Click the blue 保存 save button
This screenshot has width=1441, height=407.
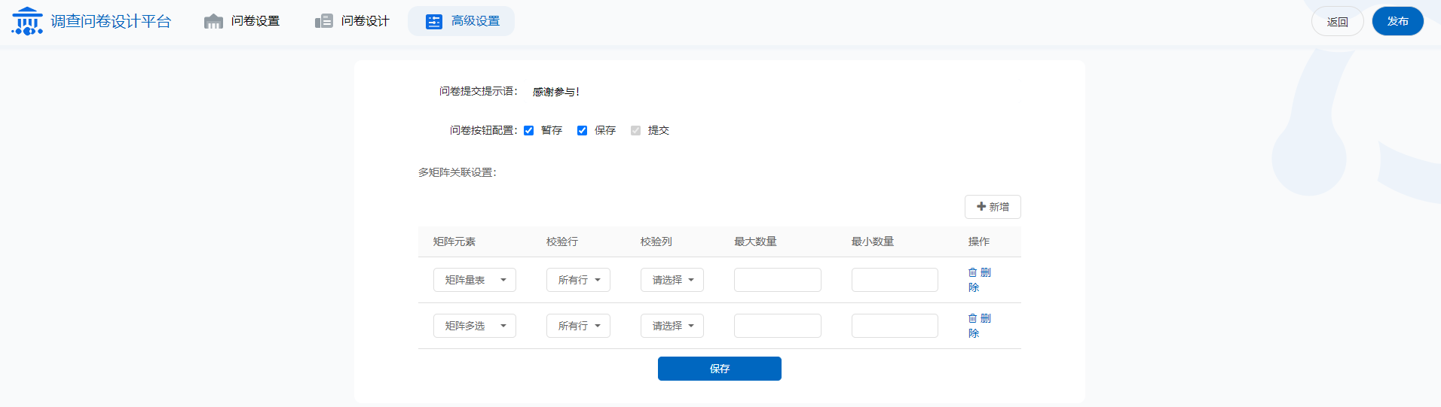(719, 369)
